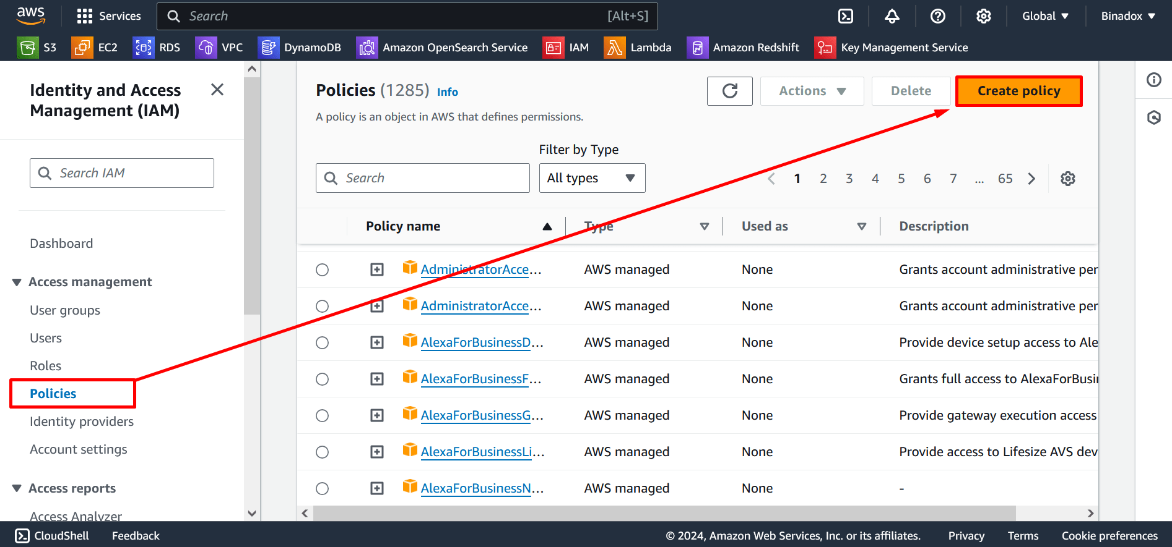Select radio for AlexaForBusinessG… policy
The height and width of the screenshot is (547, 1172).
coord(322,415)
